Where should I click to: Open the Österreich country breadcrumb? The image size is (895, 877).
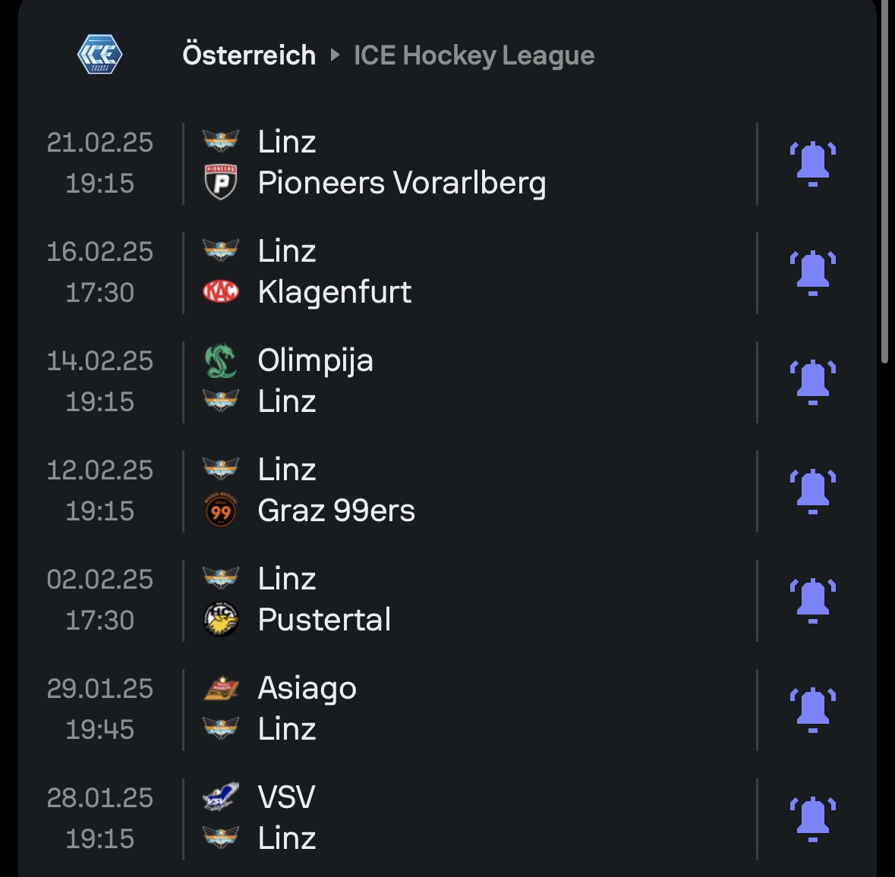[249, 55]
